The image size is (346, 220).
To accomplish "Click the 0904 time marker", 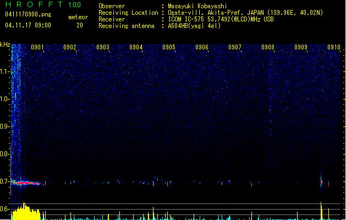I will (136, 47).
